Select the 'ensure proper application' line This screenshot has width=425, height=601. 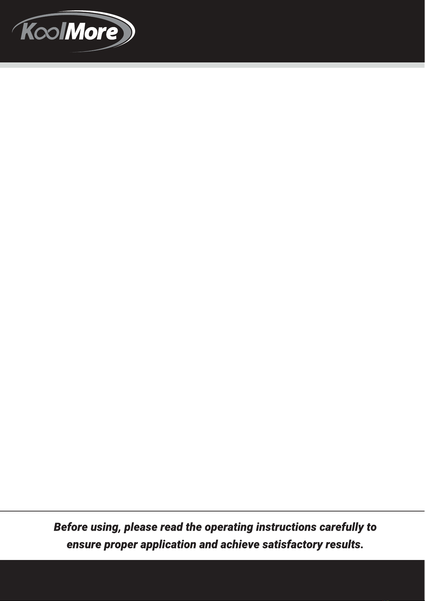(x=215, y=545)
